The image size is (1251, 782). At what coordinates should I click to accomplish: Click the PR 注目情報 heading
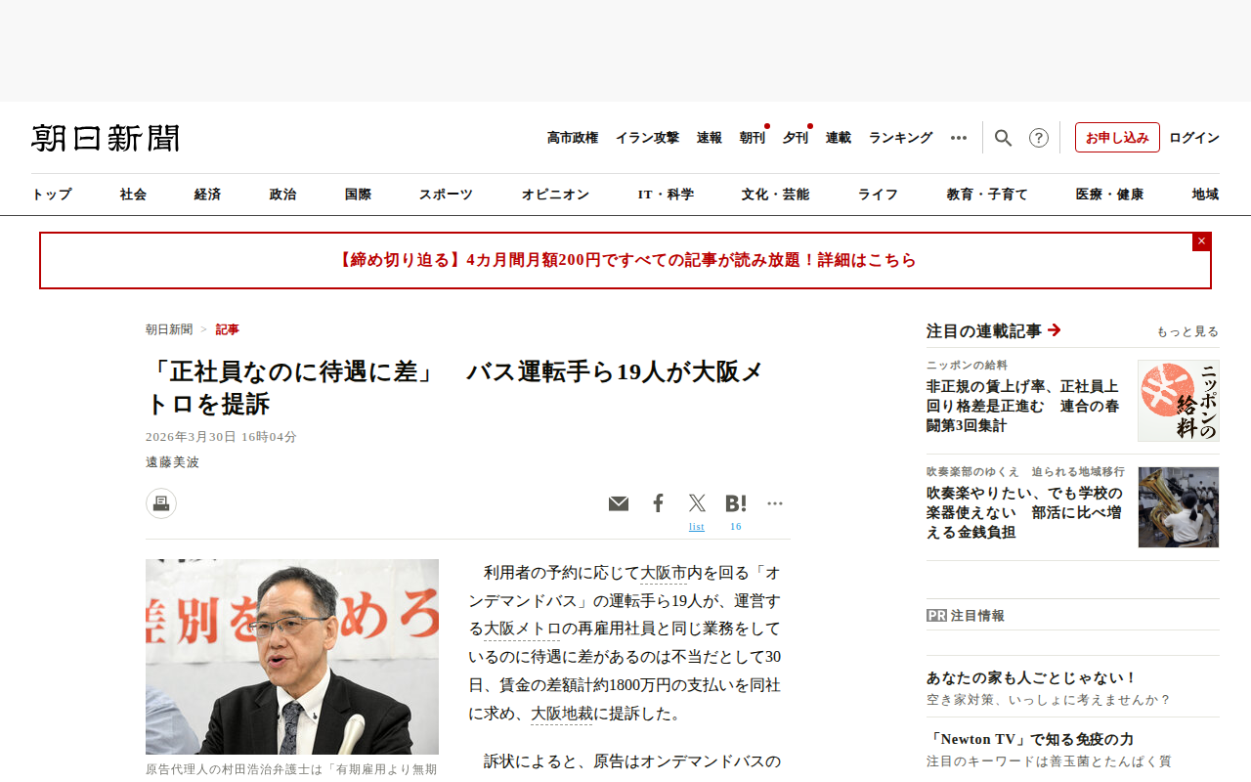click(966, 616)
